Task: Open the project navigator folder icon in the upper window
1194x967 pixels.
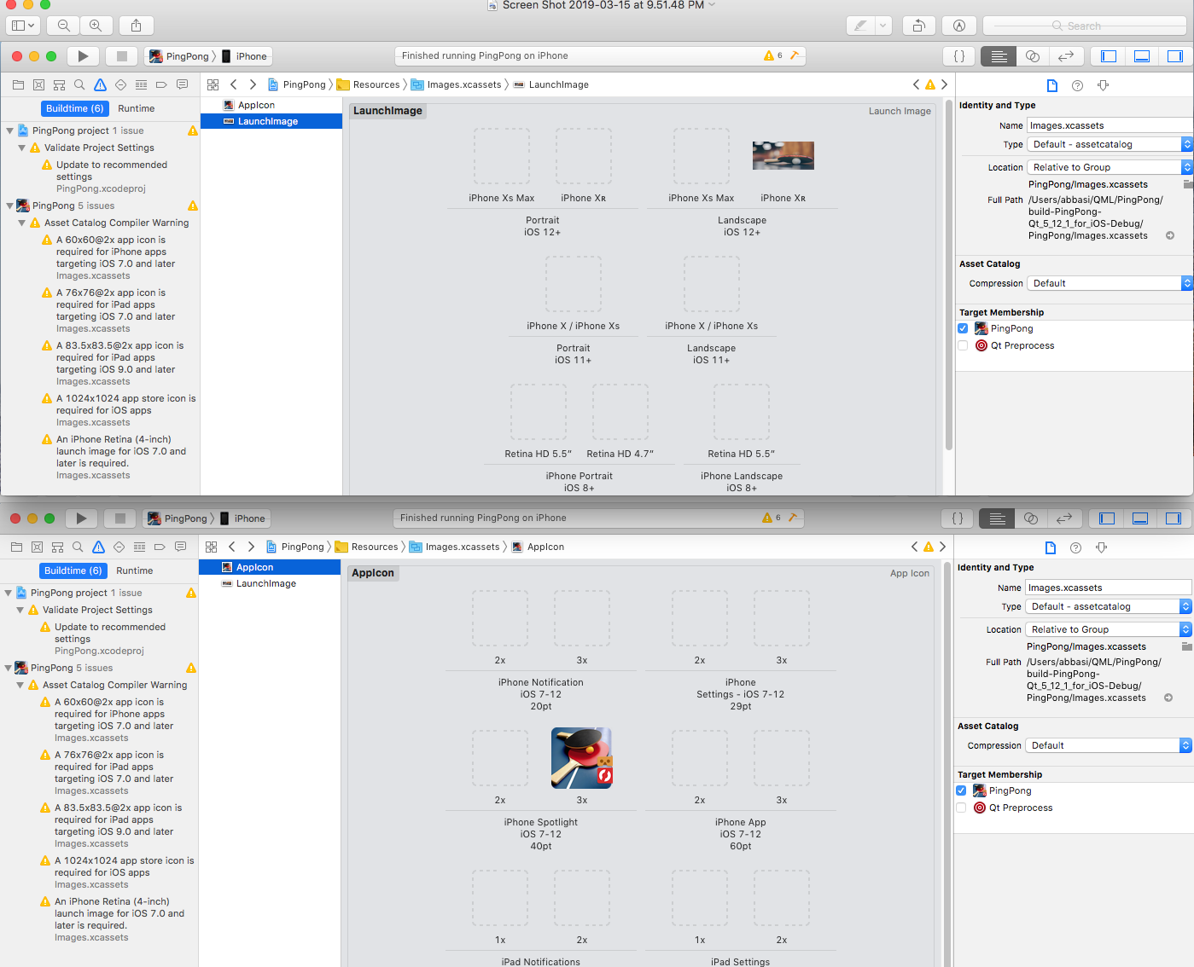Action: tap(18, 84)
